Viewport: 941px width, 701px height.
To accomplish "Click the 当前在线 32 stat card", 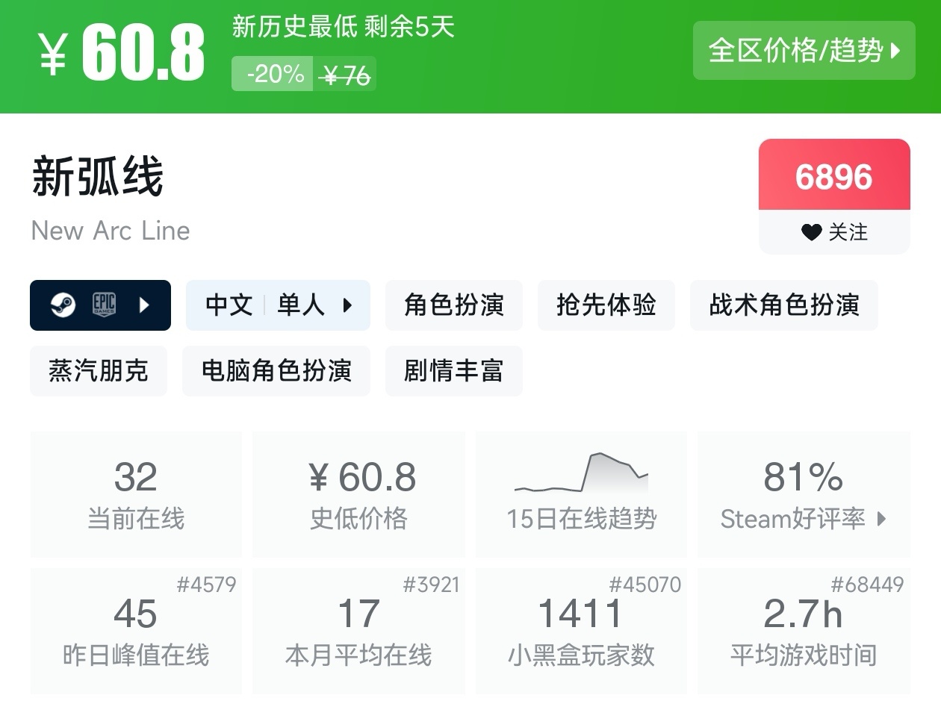I will pos(136,494).
